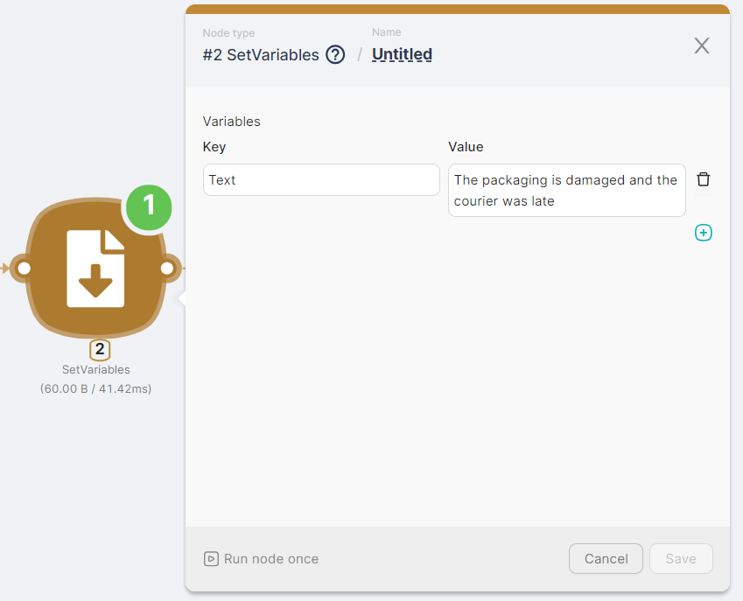Add a new variable with the plus icon

pos(703,233)
